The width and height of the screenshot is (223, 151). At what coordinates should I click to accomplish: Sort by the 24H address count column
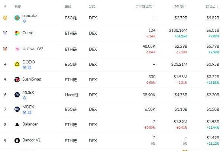coord(145,6)
